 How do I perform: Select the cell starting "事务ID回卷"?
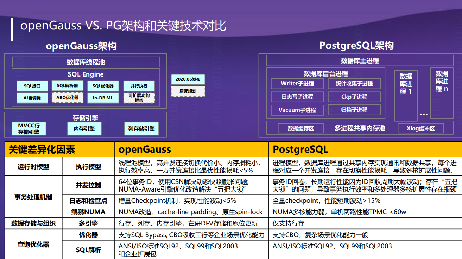[x=365, y=185]
